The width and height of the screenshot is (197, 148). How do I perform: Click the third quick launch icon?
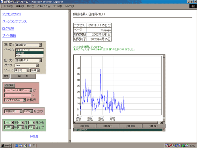pos(25,146)
